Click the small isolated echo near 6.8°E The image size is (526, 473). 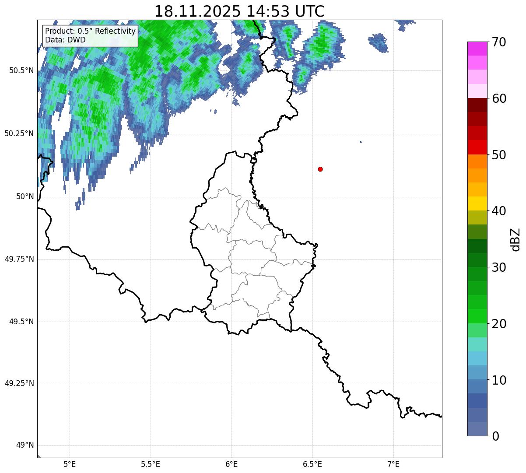361,142
